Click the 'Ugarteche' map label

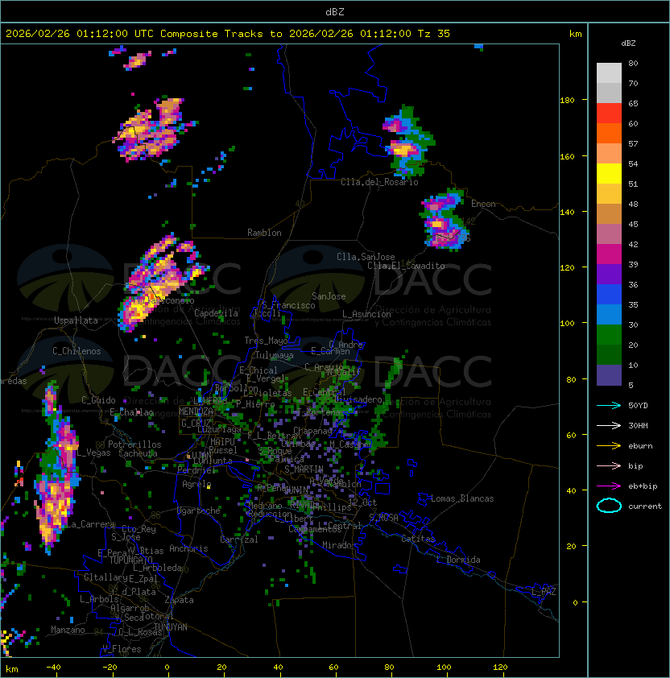click(x=199, y=511)
